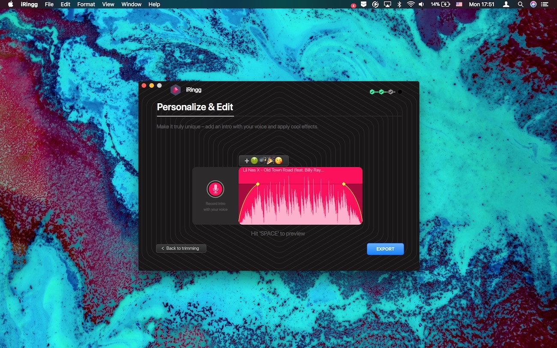
Task: Open the Bluetooth menu bar icon
Action: click(x=399, y=4)
